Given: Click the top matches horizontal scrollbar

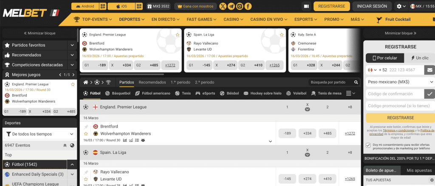Looking at the screenshot, I should click(x=122, y=74).
